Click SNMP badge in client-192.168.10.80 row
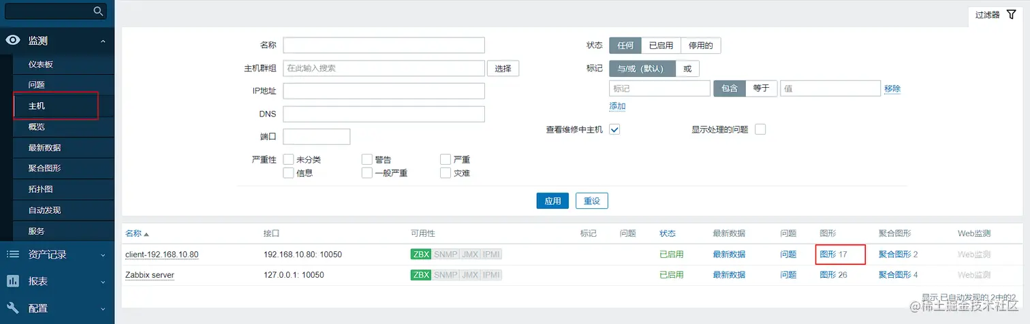The height and width of the screenshot is (324, 1030). (446, 255)
